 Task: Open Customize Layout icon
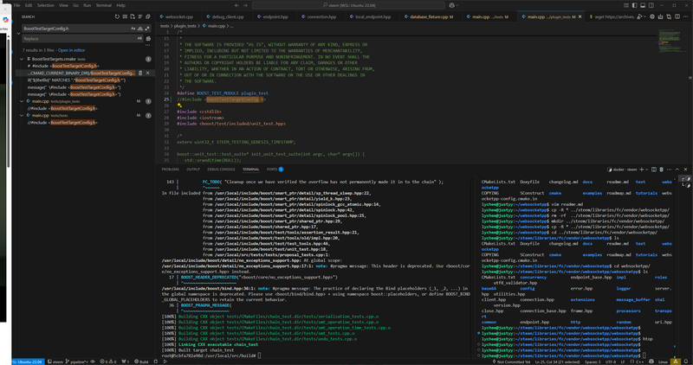(x=626, y=5)
